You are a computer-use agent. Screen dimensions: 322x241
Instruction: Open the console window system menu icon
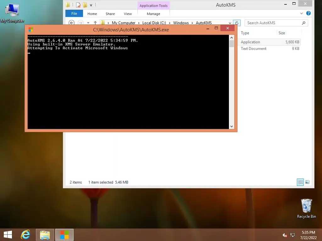pyautogui.click(x=31, y=29)
